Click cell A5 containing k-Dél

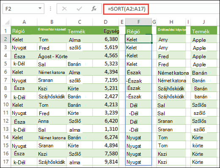pos(24,63)
